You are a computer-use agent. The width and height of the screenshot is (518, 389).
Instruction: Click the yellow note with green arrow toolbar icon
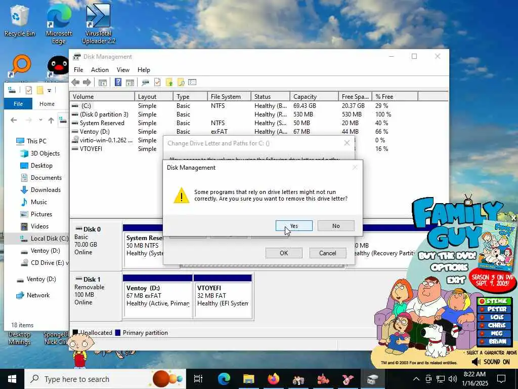point(169,83)
